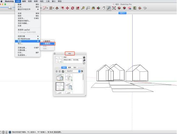Viewport: 177px width, 134px height.
Task: Select the selected hidden-line style thumbnail
Action: click(x=60, y=87)
